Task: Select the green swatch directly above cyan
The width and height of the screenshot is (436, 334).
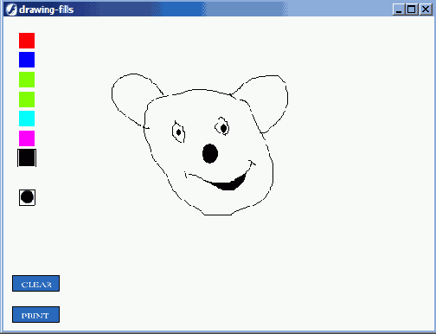Action: pyautogui.click(x=27, y=100)
